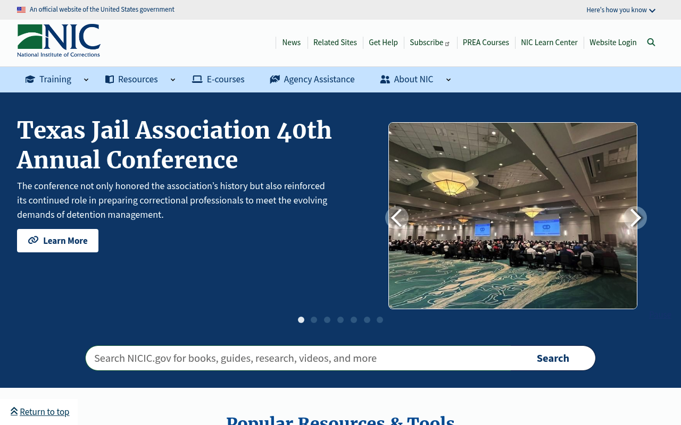Click the Resources book icon
681x425 pixels.
click(110, 79)
